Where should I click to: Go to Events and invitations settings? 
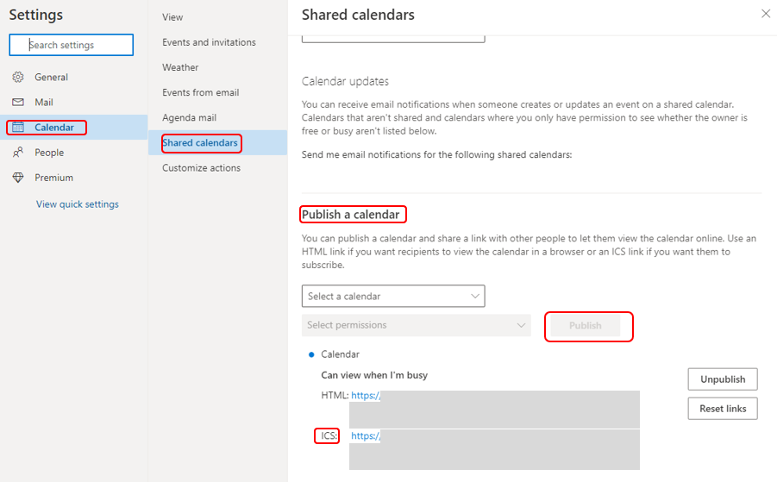[209, 42]
